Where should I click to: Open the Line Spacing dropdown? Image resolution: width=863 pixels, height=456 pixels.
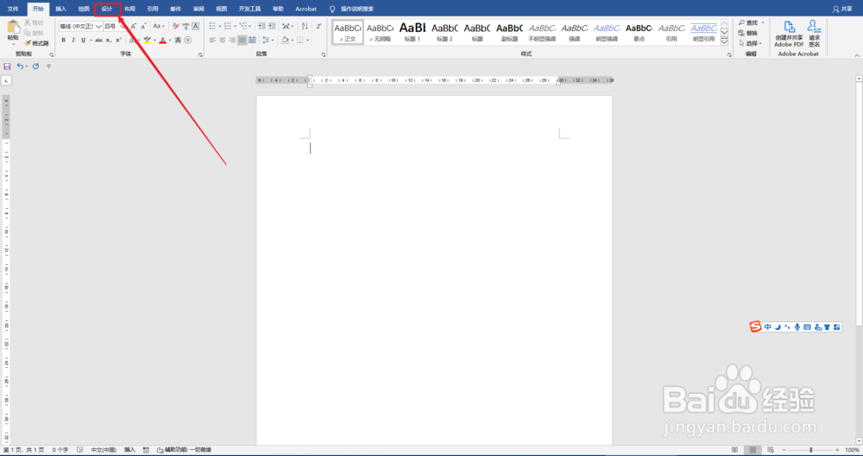(268, 41)
